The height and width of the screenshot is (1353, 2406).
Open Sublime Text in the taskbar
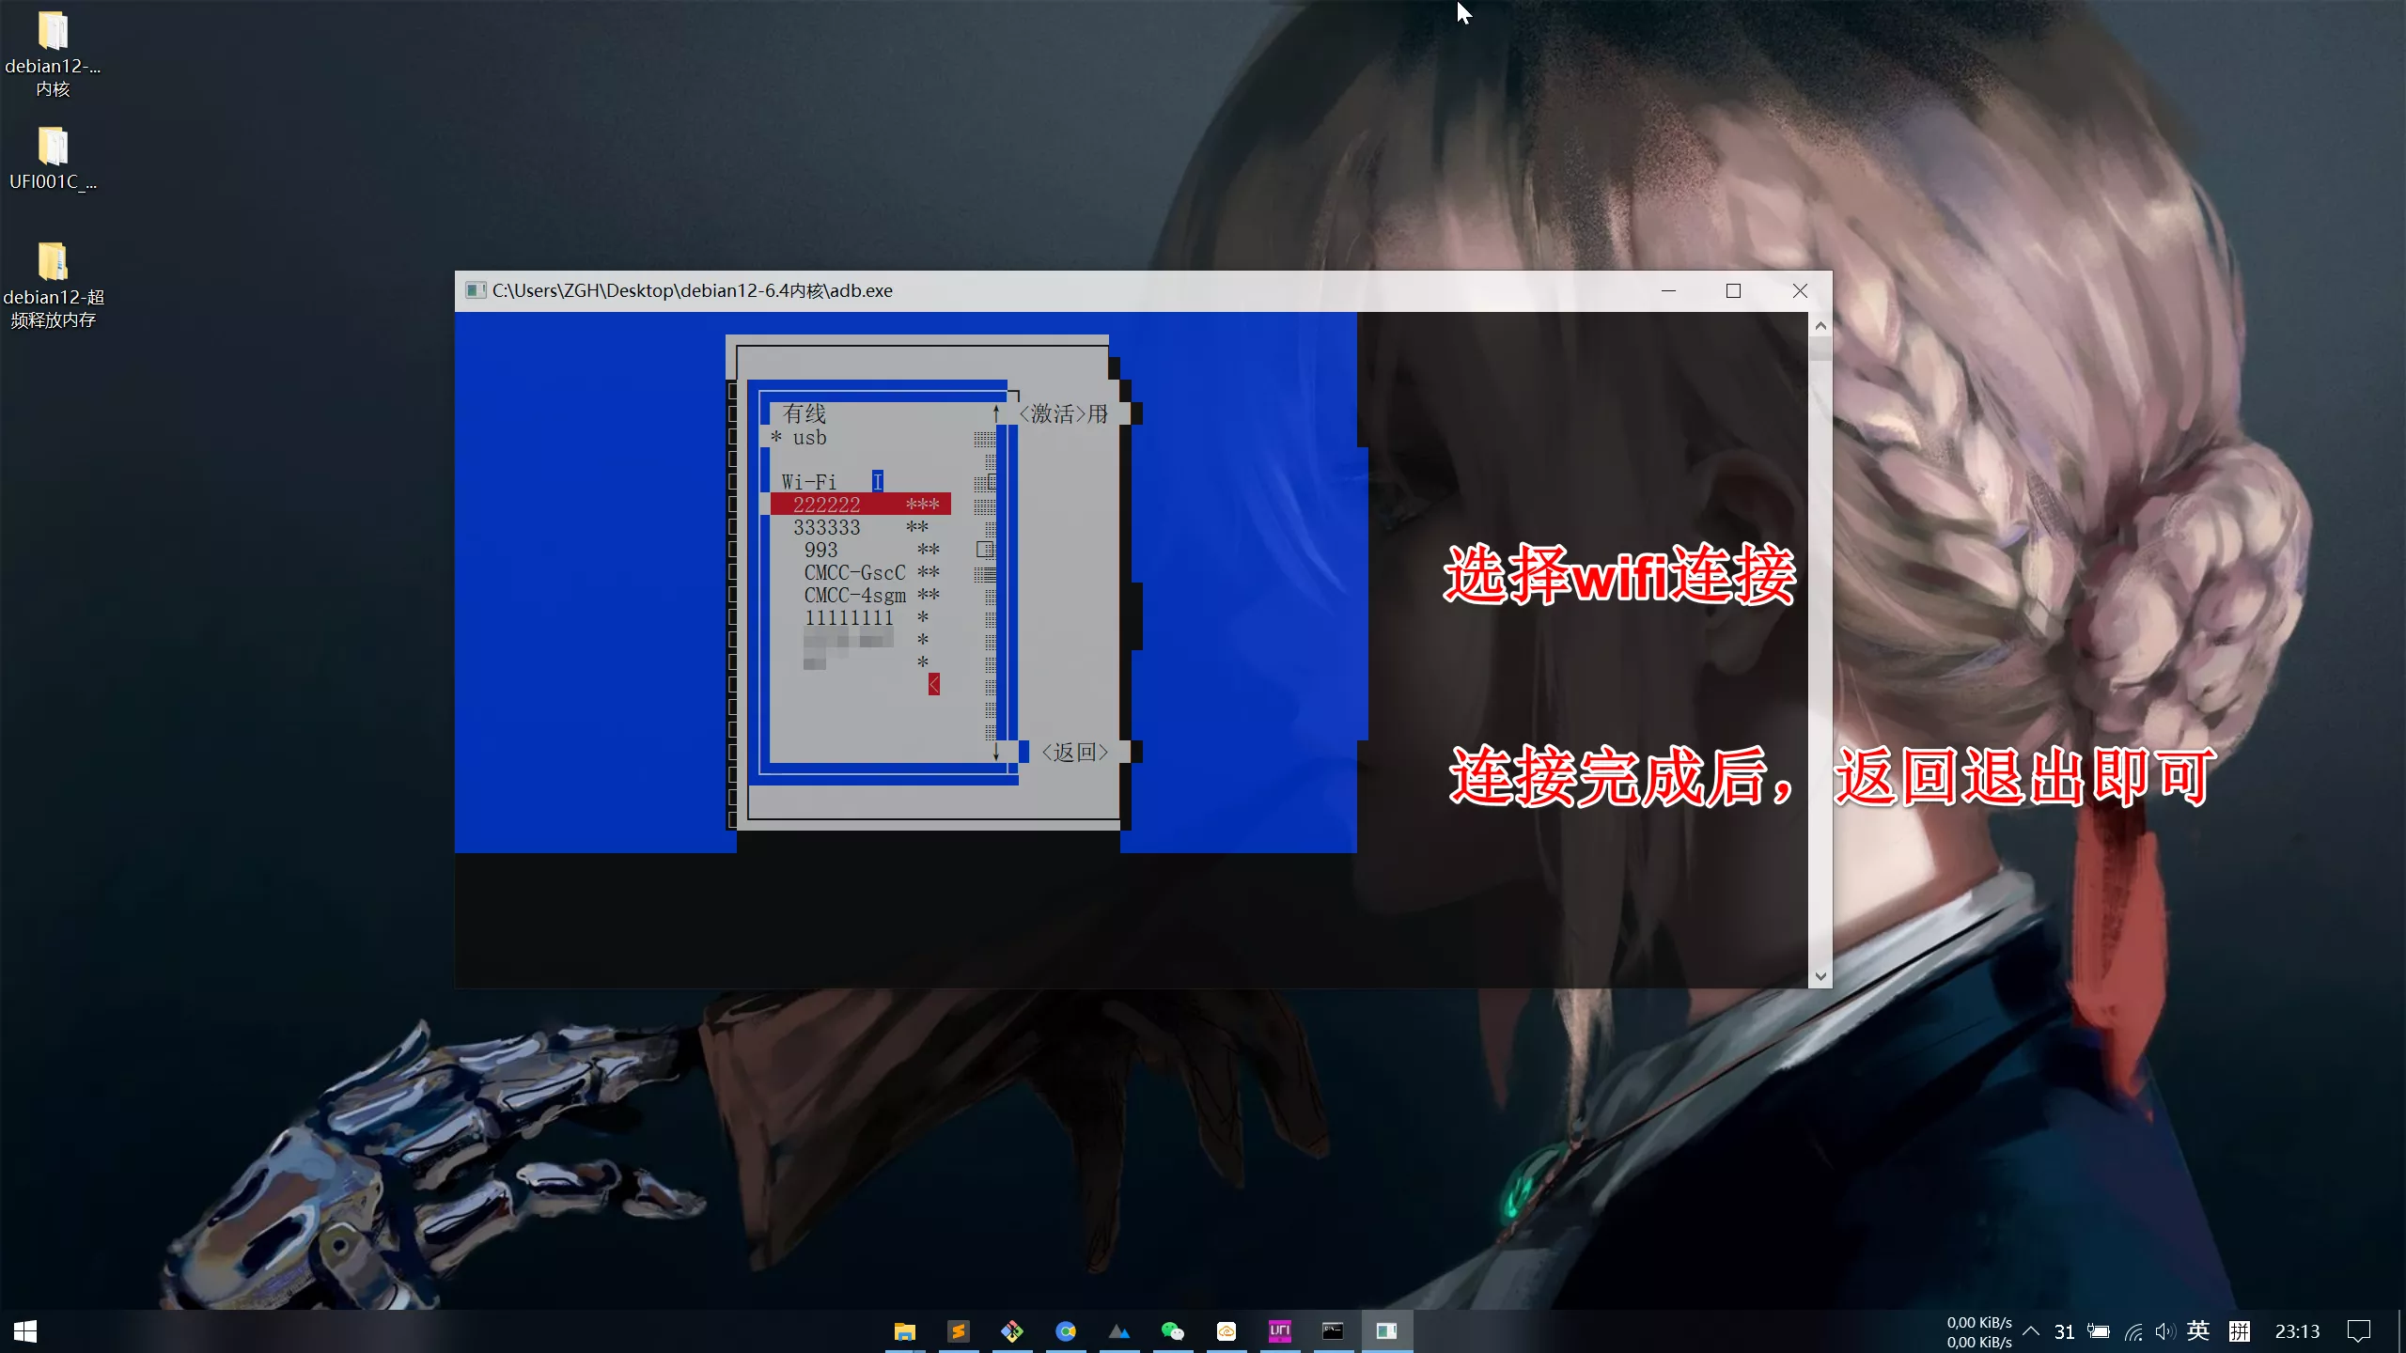tap(958, 1331)
